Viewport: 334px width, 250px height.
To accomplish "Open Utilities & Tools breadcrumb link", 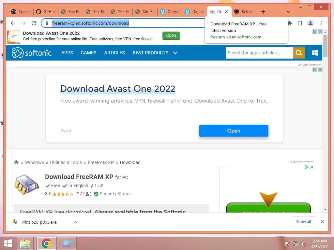I will 66,162.
